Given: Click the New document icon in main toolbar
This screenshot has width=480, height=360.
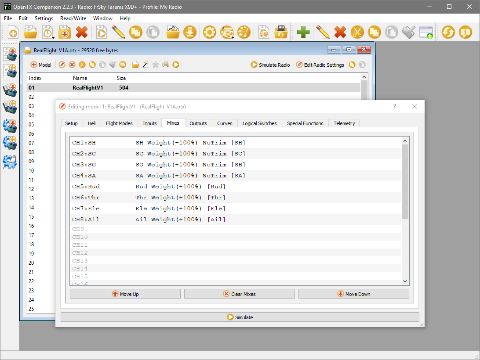Looking at the screenshot, I should click(13, 32).
